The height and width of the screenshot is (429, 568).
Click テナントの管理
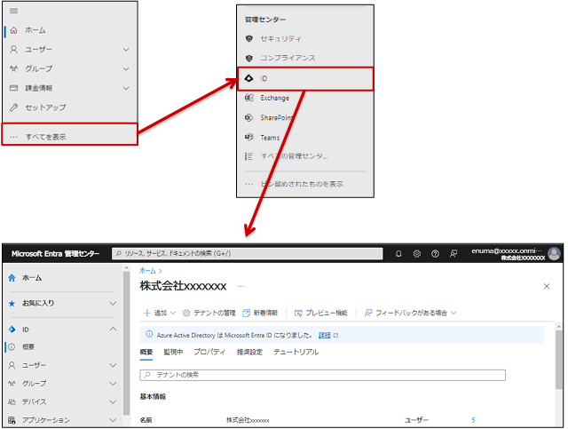coord(209,313)
